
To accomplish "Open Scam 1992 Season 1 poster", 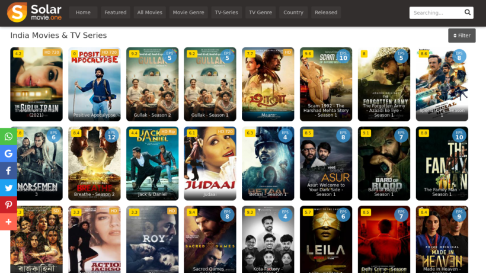I will click(x=326, y=84).
